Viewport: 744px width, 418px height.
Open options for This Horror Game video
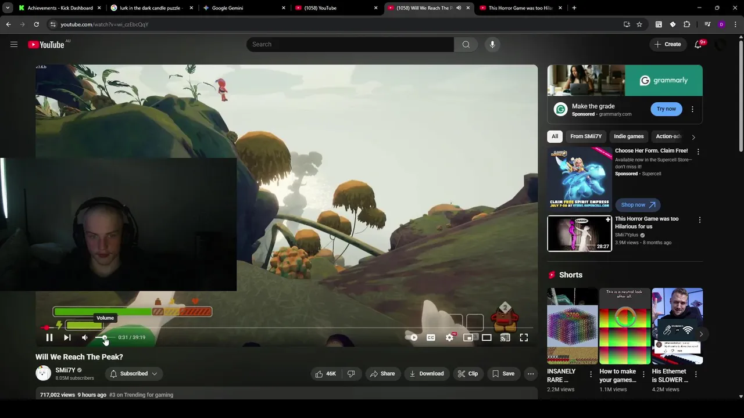pos(700,220)
